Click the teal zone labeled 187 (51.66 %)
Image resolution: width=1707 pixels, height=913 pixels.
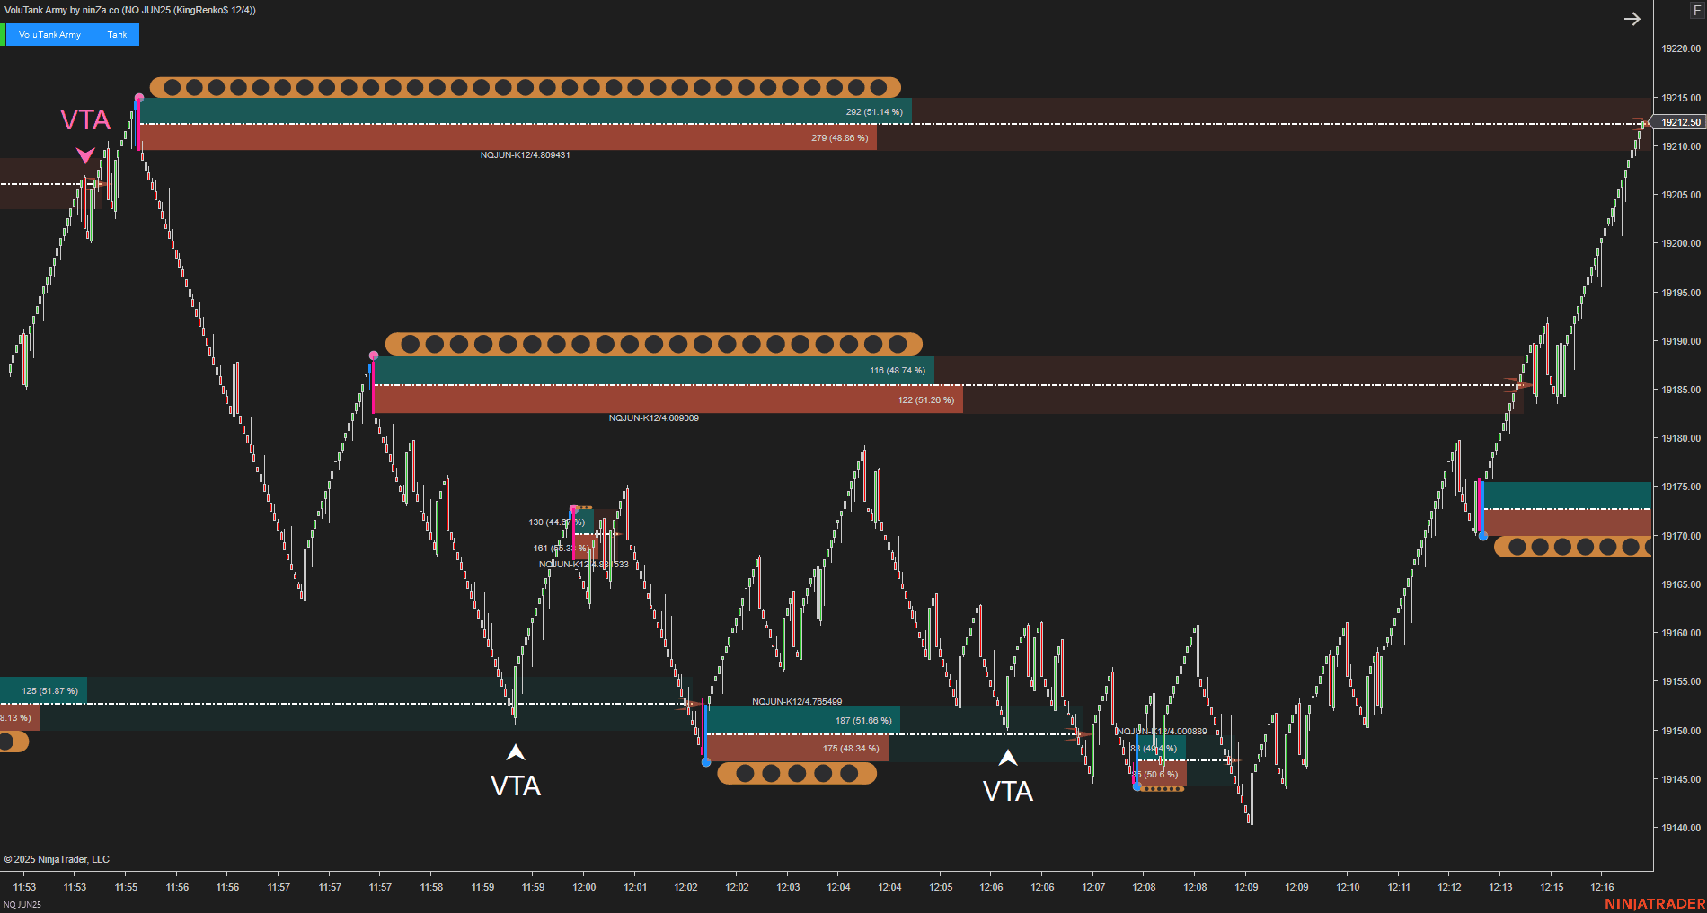[803, 720]
